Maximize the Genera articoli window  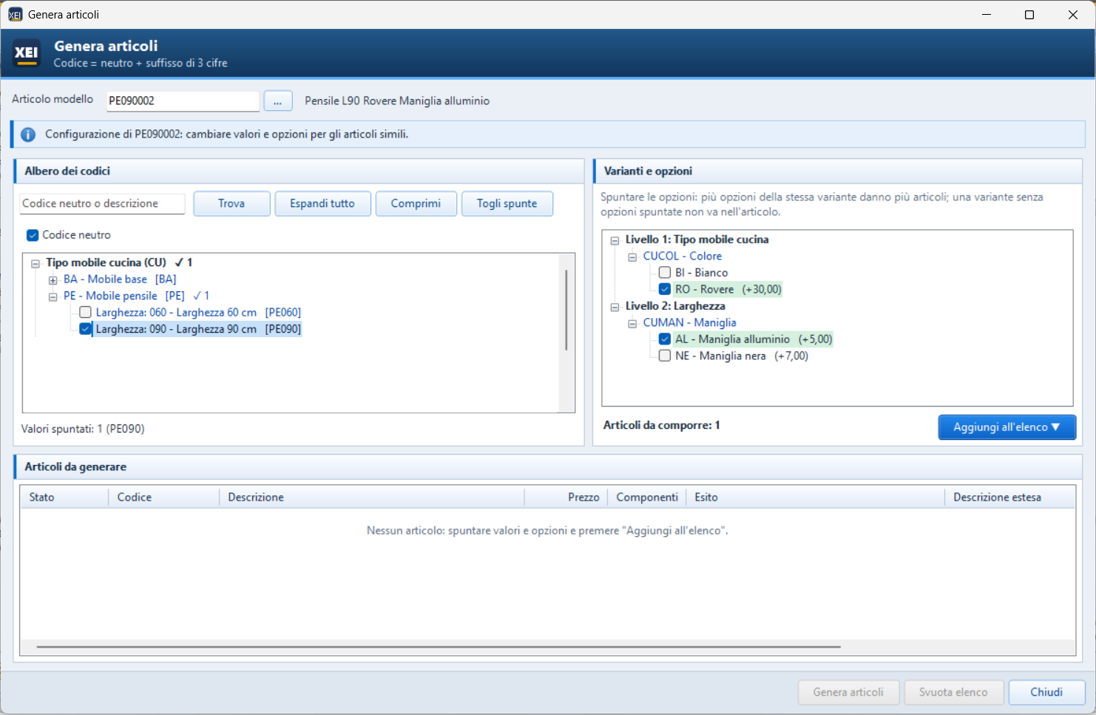pyautogui.click(x=1029, y=15)
